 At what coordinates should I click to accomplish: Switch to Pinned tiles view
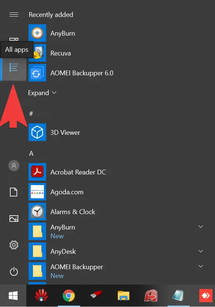pos(14,39)
